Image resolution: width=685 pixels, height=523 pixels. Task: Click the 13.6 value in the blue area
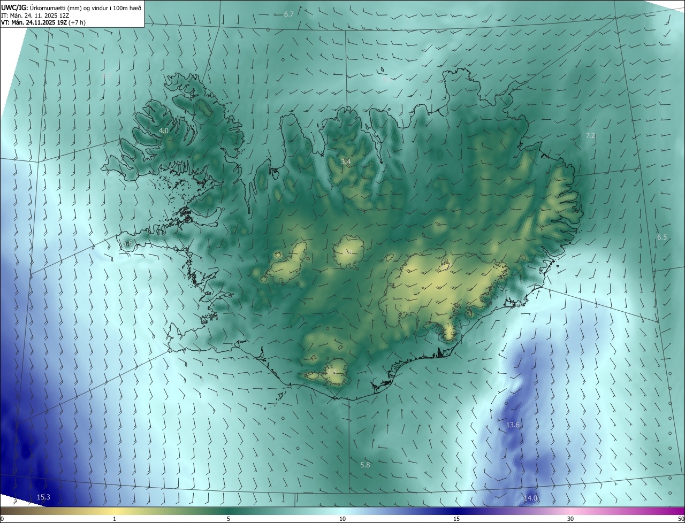(x=513, y=425)
